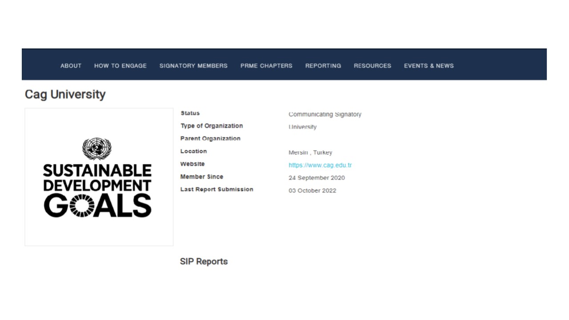Click the Last Report Submission label
This screenshot has height=320, width=569.
[x=217, y=189]
